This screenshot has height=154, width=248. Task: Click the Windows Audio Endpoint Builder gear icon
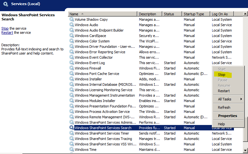(x=71, y=30)
